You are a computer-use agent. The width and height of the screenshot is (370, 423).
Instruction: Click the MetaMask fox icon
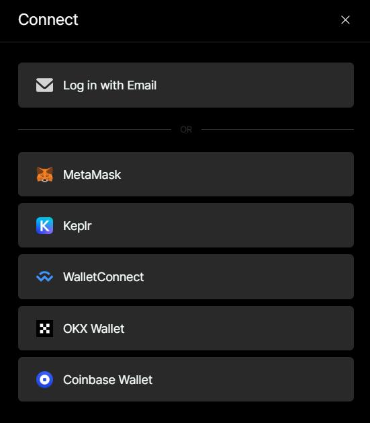click(45, 174)
